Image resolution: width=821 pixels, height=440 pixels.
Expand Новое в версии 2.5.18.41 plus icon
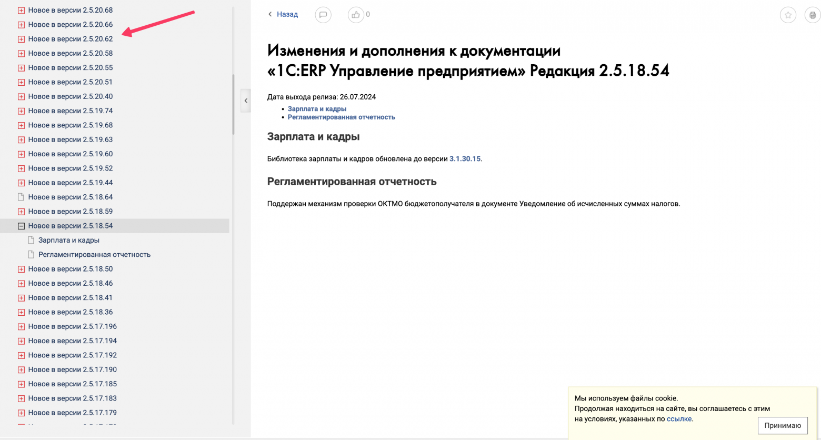coord(21,298)
